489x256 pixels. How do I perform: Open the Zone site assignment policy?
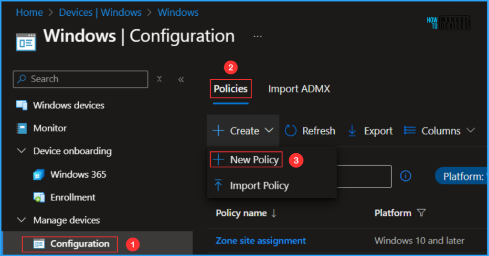(261, 240)
